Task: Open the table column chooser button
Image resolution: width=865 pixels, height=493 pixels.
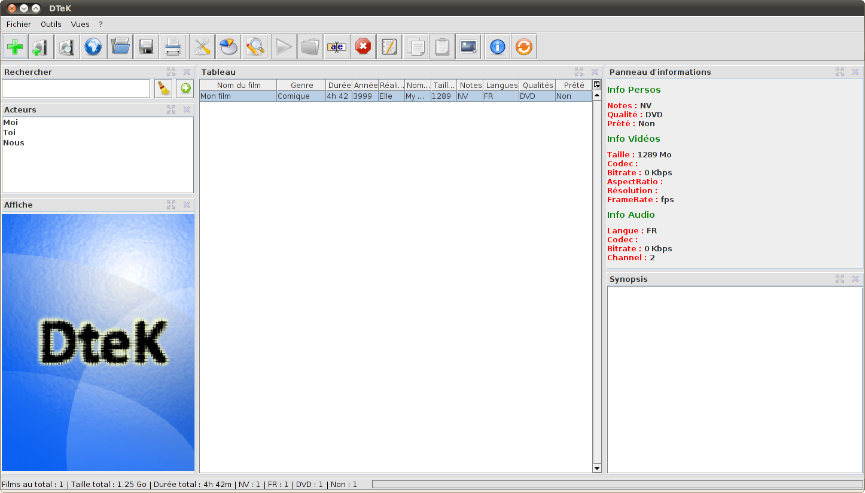Action: (x=596, y=85)
